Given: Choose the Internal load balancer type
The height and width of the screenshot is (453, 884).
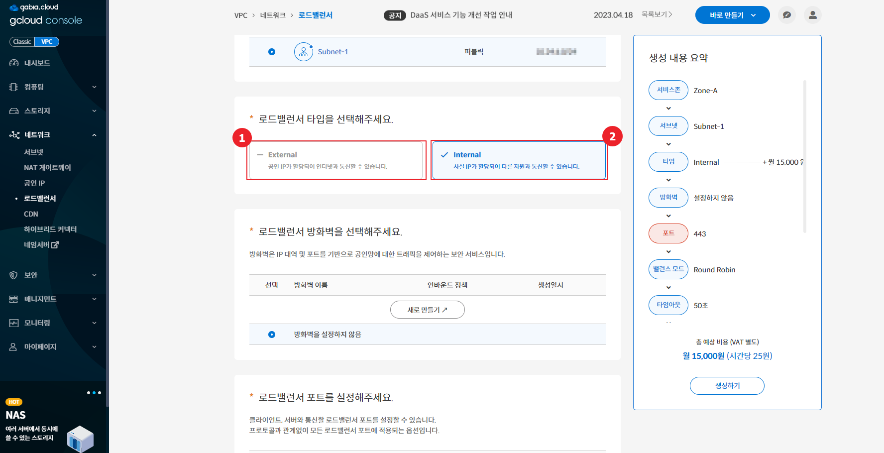Looking at the screenshot, I should (519, 160).
